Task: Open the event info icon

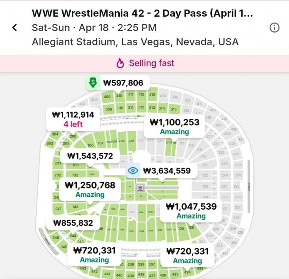Action: tap(274, 28)
